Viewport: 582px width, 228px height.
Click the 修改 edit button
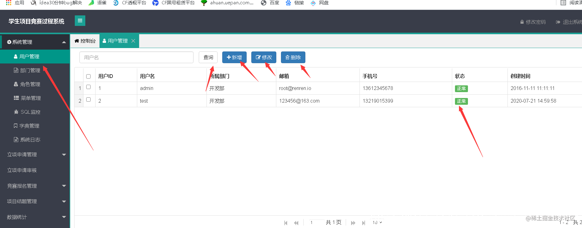[264, 57]
